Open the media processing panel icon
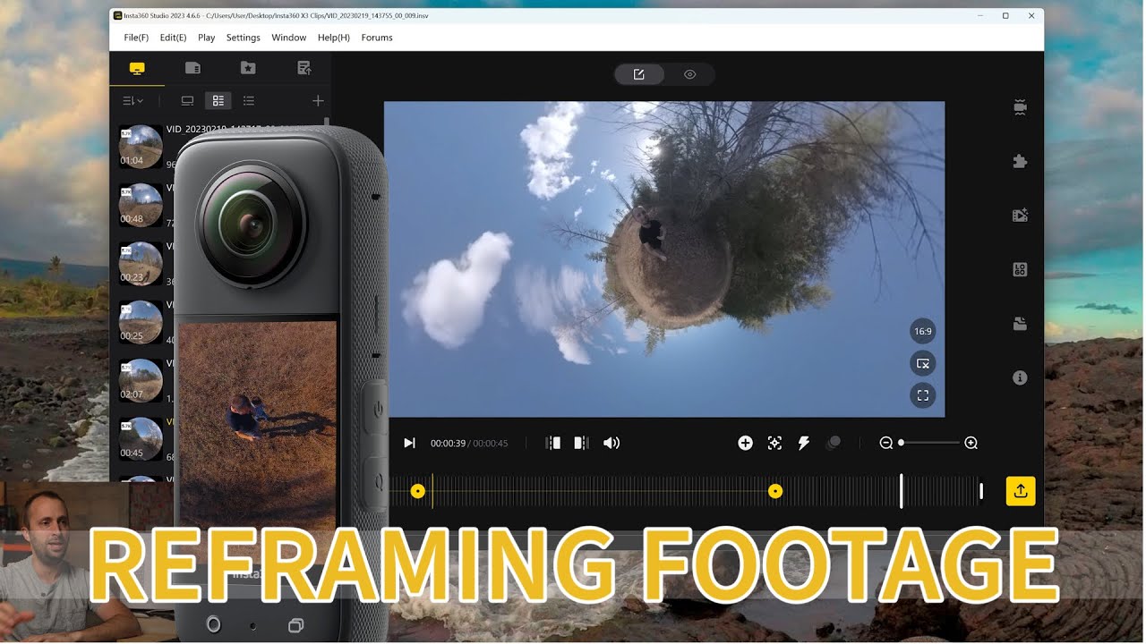 1020,215
